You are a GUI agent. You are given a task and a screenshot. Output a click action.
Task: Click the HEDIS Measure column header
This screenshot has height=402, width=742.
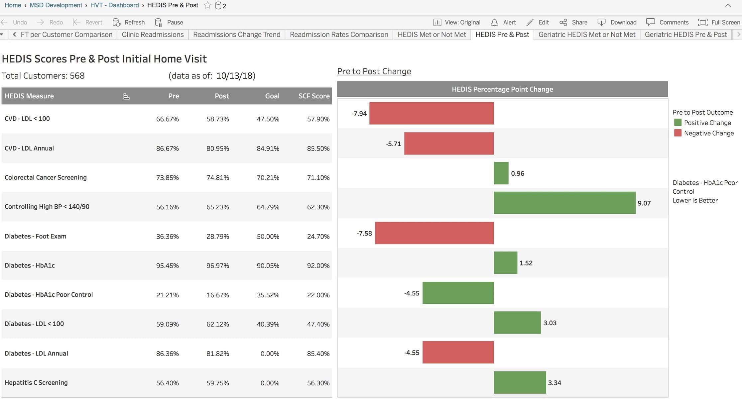[29, 96]
